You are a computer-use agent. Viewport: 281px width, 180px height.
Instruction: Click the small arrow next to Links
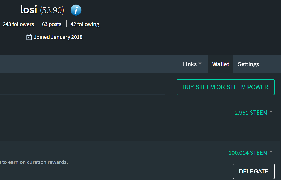pos(200,64)
